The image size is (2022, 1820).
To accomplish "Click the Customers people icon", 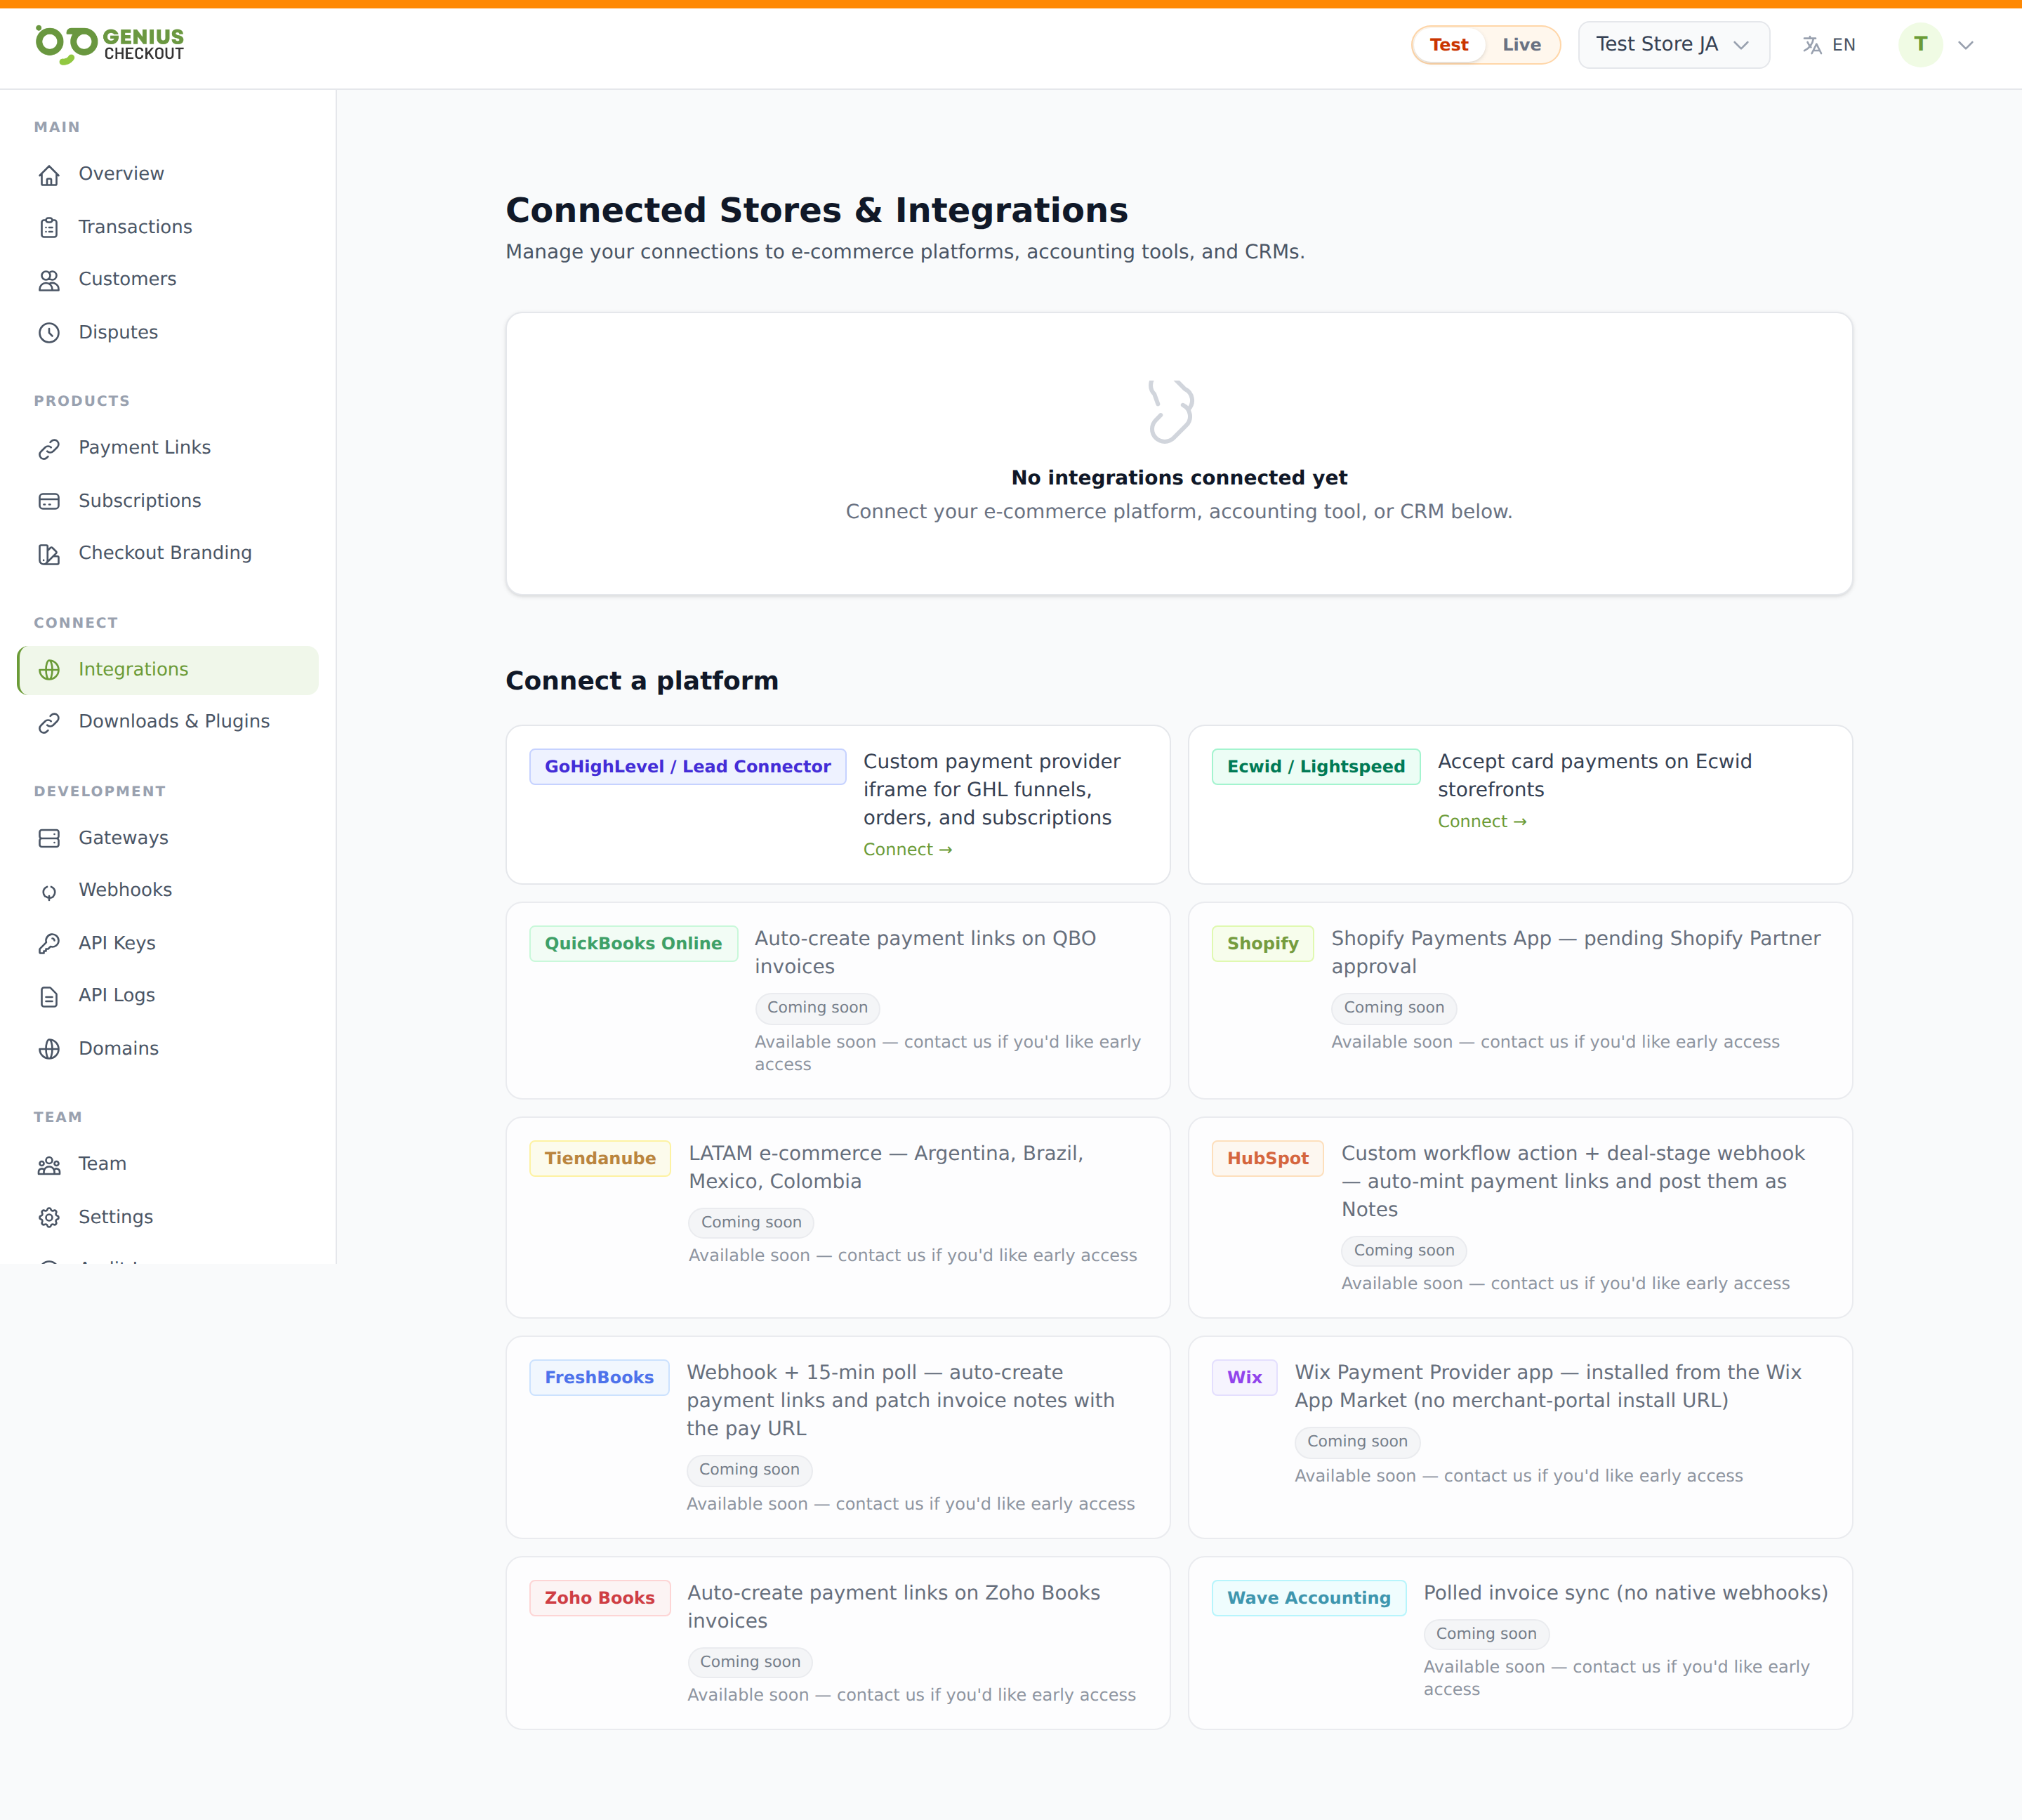I will (49, 280).
